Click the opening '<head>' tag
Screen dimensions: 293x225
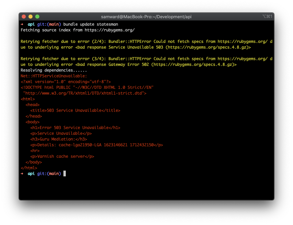coord(33,105)
